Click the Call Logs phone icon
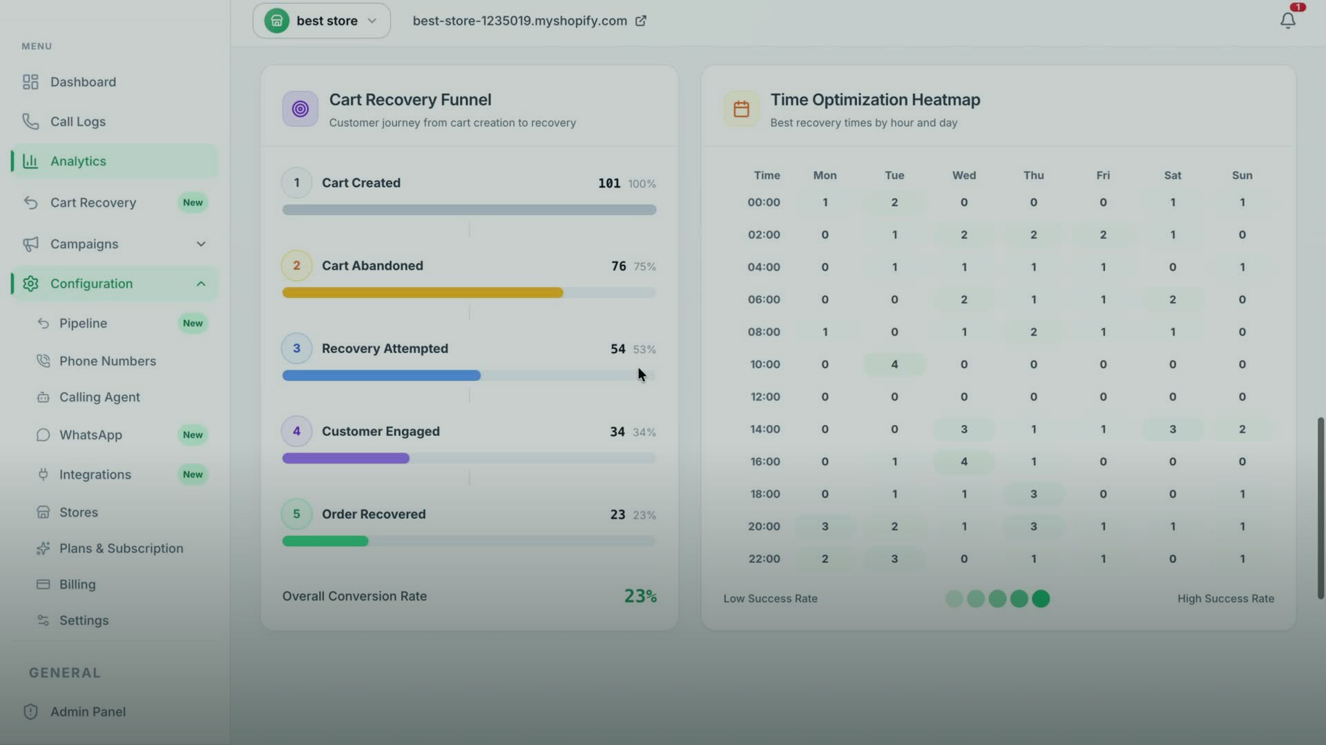 pyautogui.click(x=30, y=121)
